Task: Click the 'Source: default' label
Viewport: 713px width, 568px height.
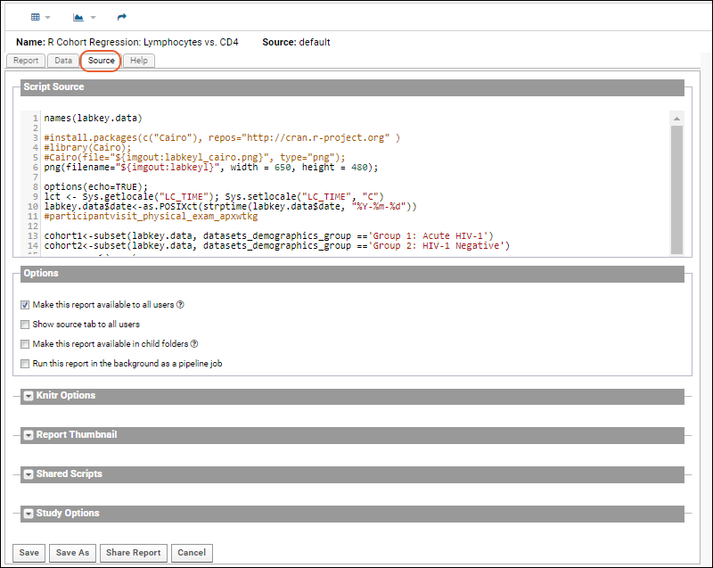Action: (x=296, y=42)
